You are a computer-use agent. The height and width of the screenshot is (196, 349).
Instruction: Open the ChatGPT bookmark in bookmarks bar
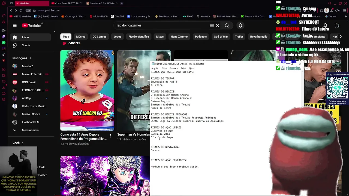click(x=117, y=16)
